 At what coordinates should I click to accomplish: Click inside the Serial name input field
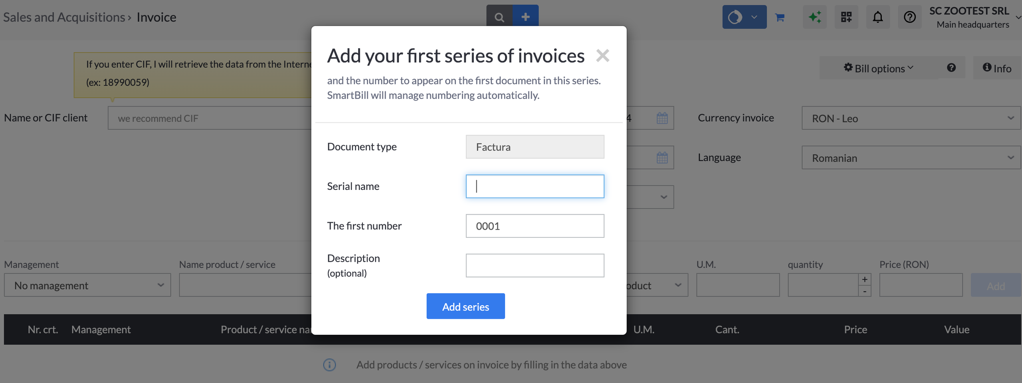535,186
